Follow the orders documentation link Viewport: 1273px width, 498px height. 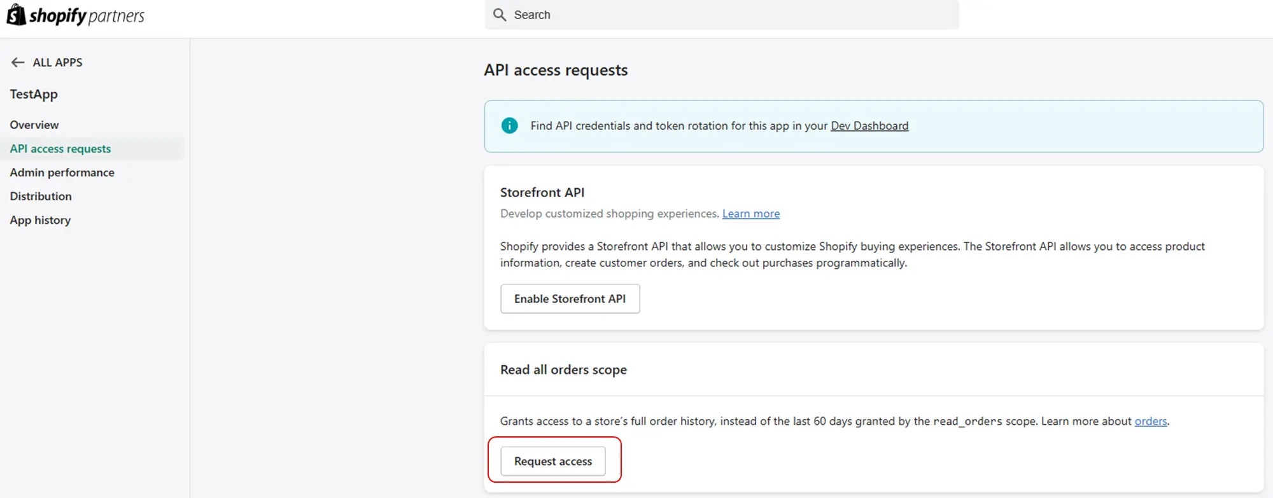(x=1151, y=421)
